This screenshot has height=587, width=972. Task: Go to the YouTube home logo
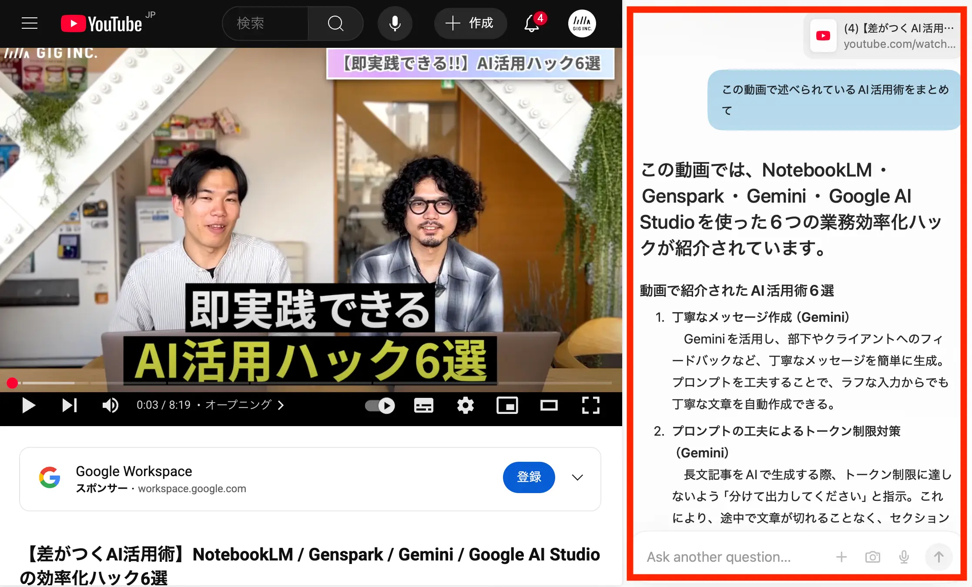[x=101, y=23]
